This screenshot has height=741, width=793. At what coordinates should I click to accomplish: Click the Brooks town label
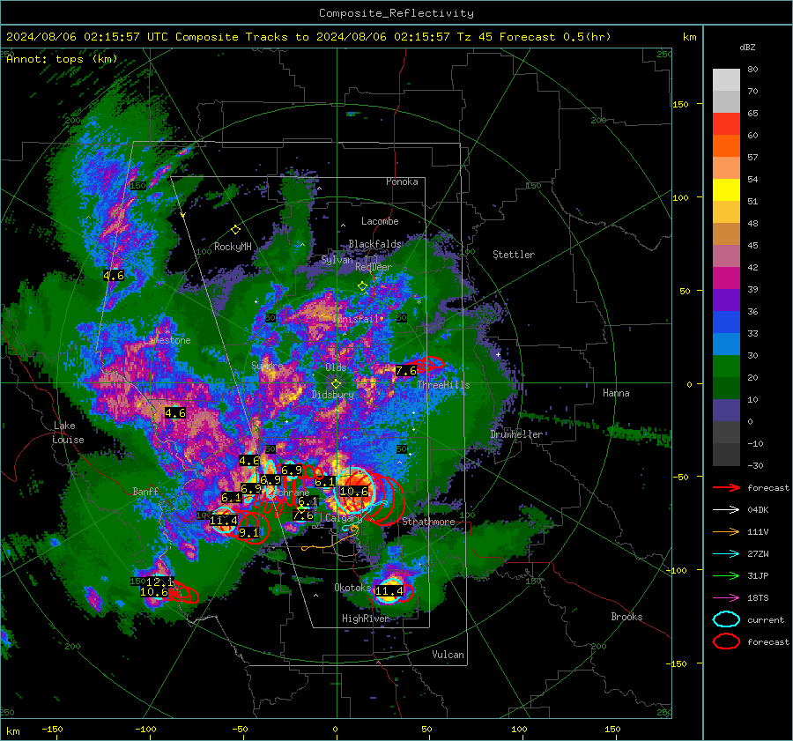coord(626,617)
